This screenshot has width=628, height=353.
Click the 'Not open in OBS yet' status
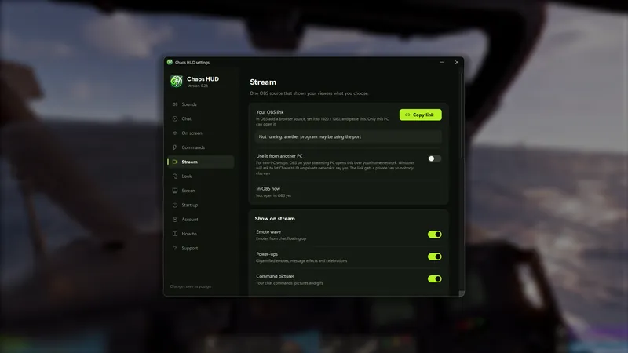point(273,195)
